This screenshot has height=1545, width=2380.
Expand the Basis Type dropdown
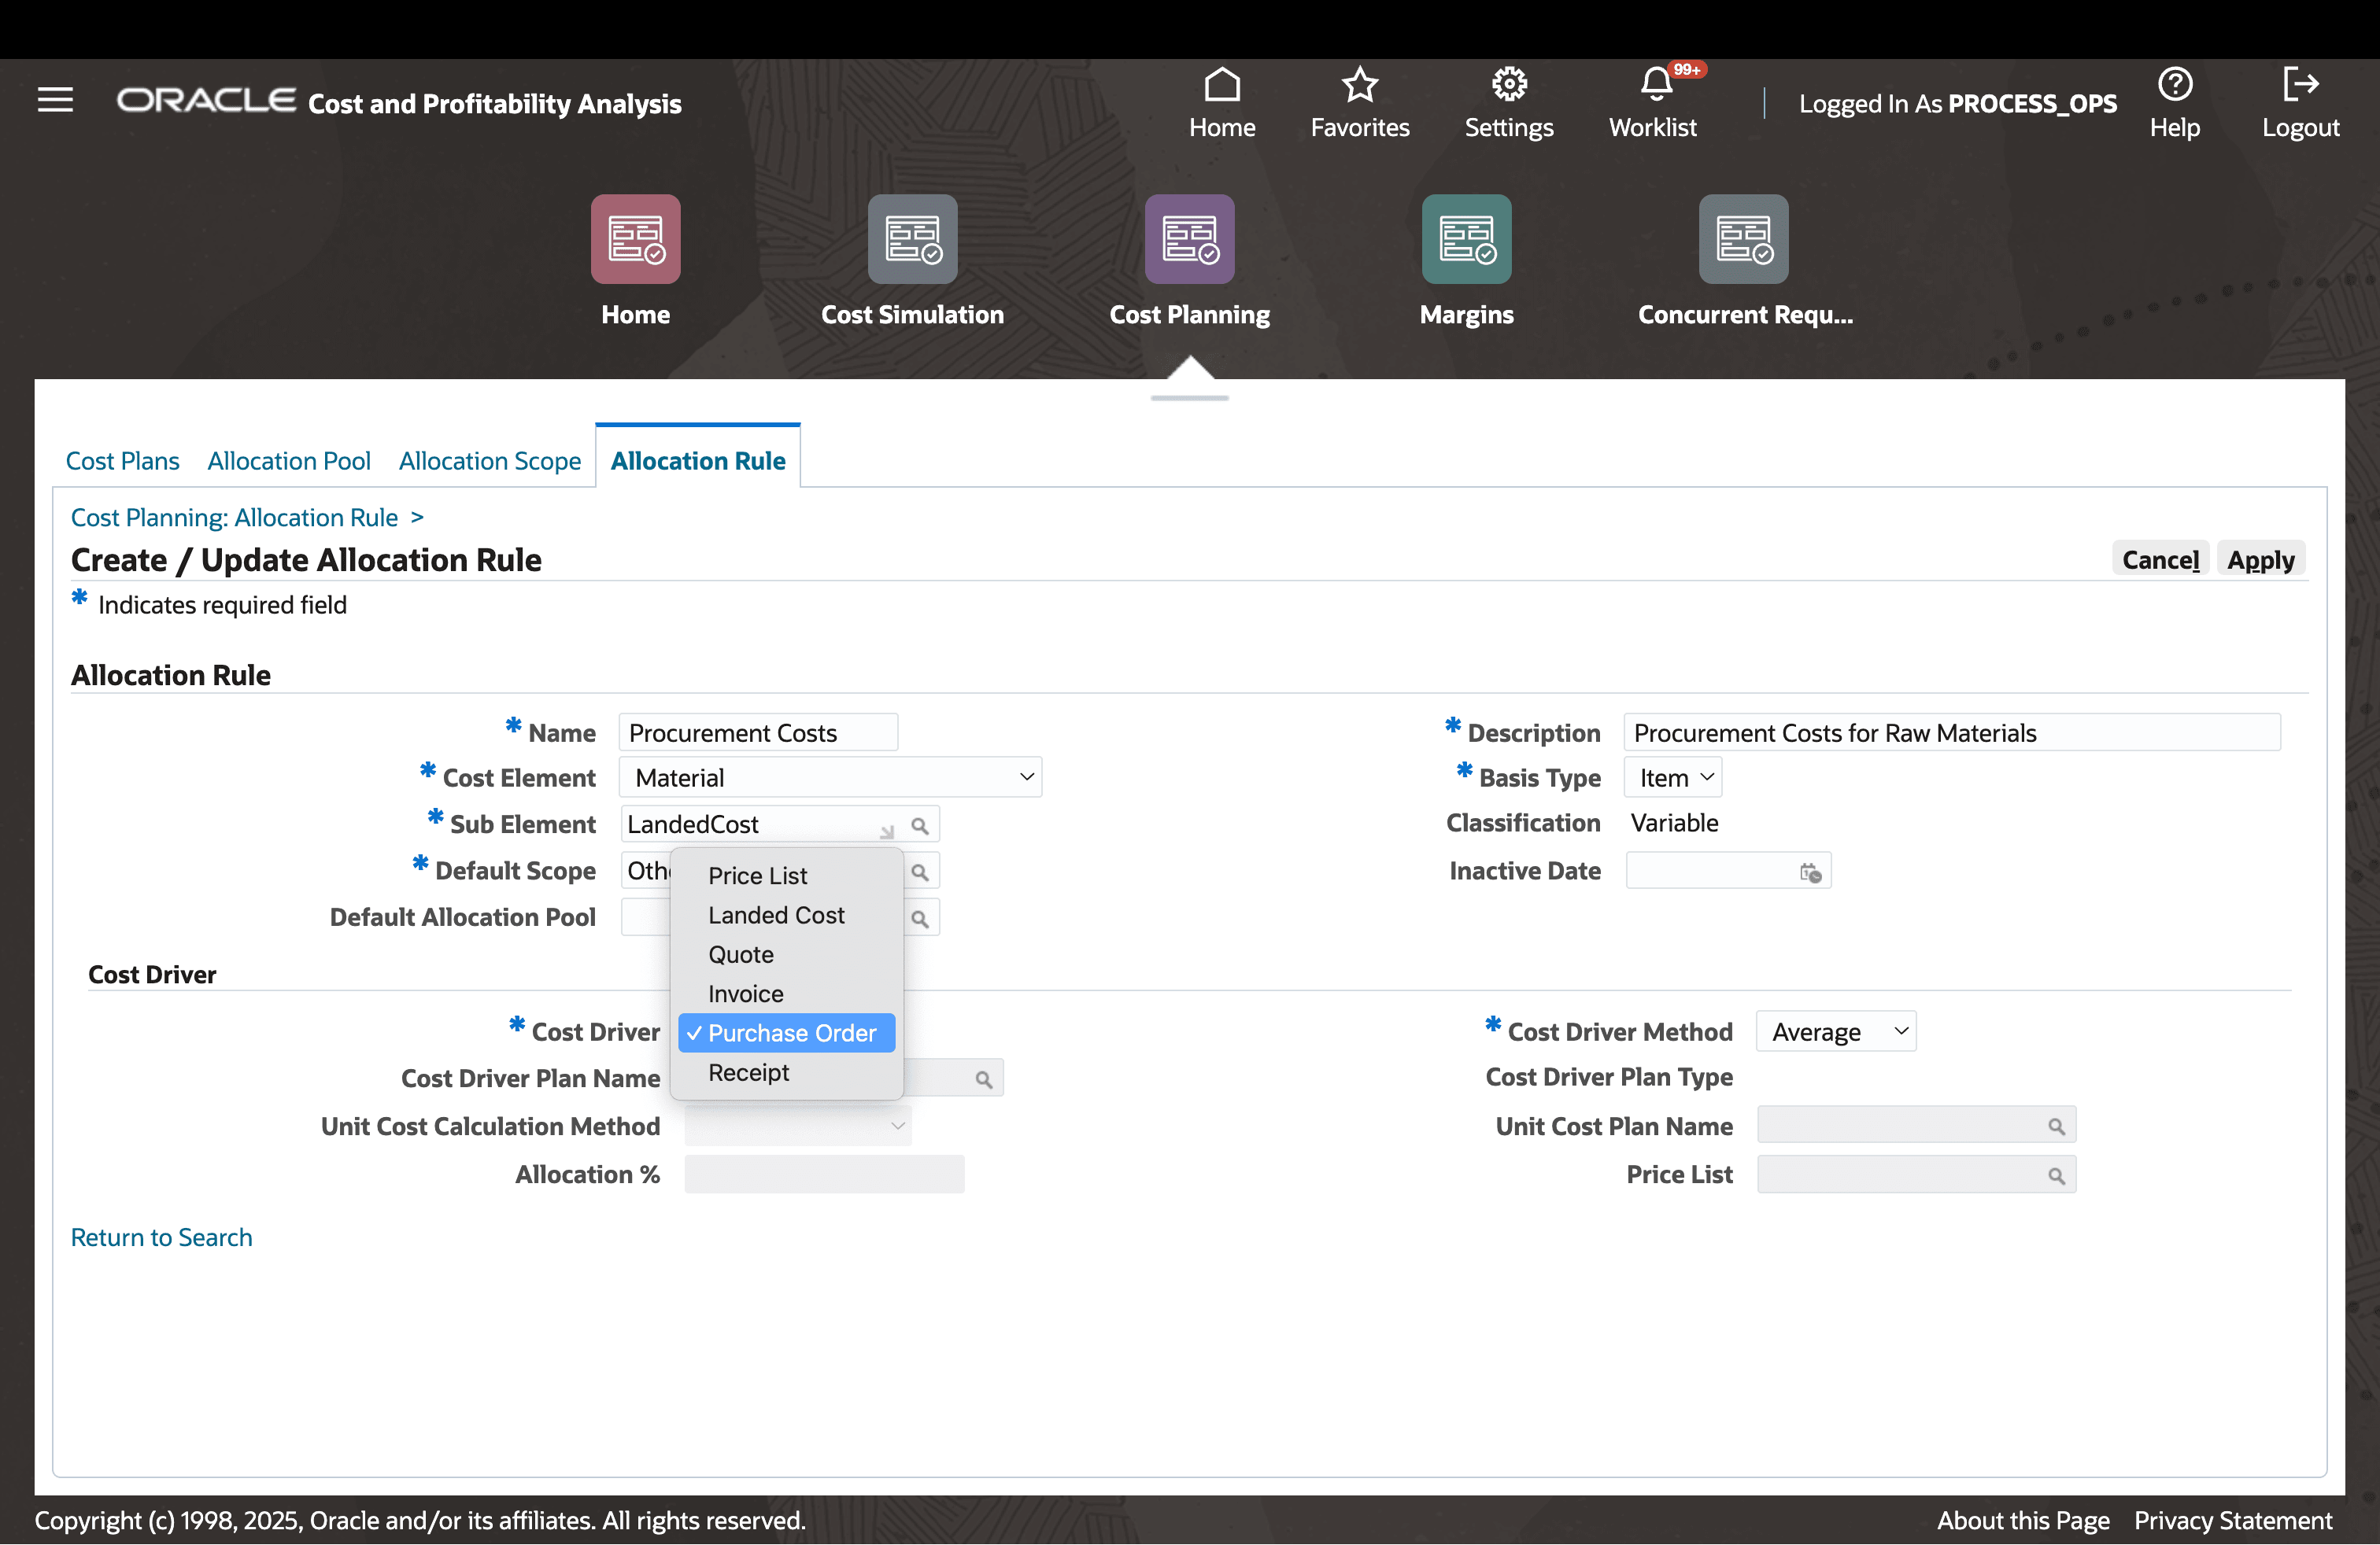tap(1672, 777)
